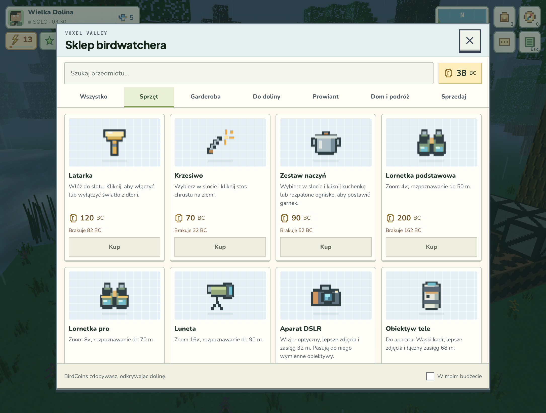Click Kup under Lornetka podstawowa
Screen dimensions: 546x413
[432, 247]
